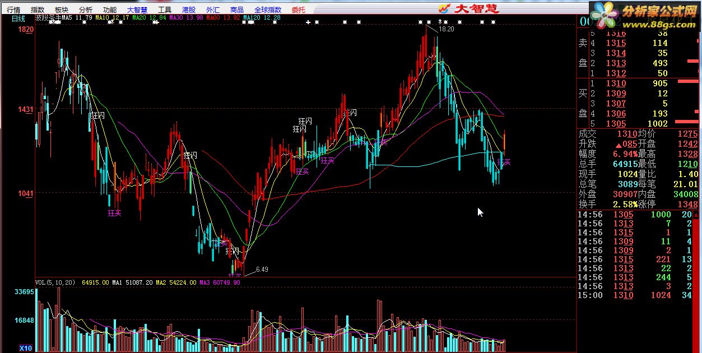Viewport: 702px width, 353px height.
Task: Click the VOL(5,10,20) indicator label
Action: [56, 282]
